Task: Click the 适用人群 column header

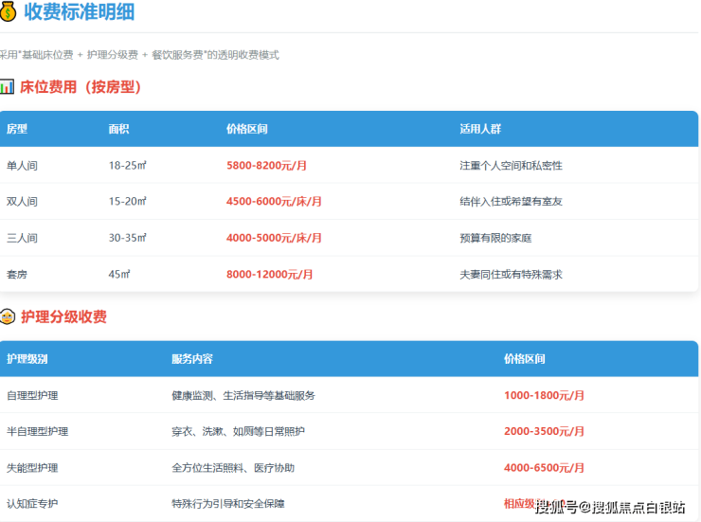Action: pyautogui.click(x=478, y=129)
